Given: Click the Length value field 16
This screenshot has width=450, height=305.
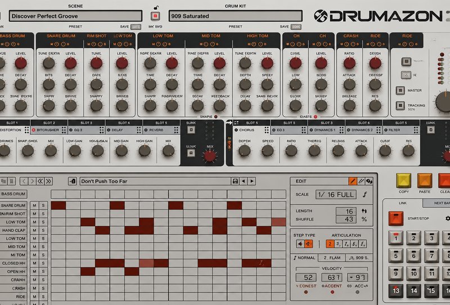Looking at the screenshot, I should [x=346, y=212].
